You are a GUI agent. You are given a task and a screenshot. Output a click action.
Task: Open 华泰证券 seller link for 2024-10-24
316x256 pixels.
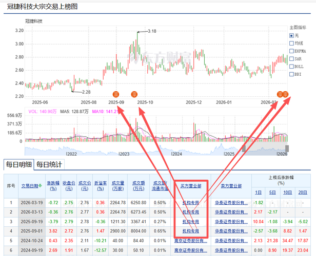(231, 241)
